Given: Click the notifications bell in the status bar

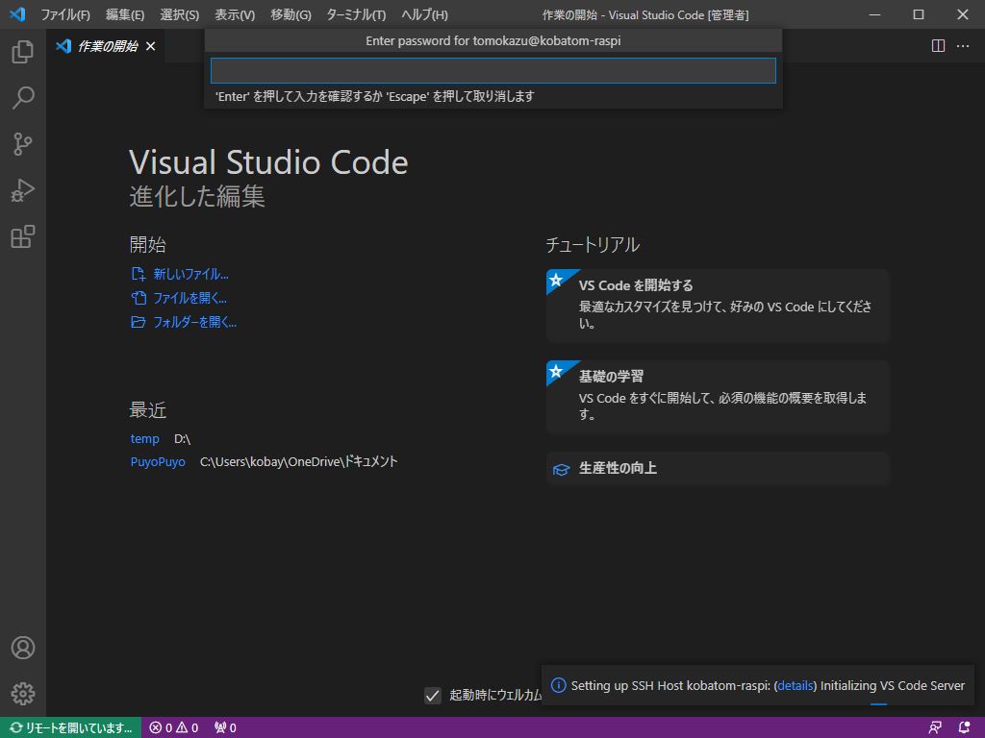Looking at the screenshot, I should [x=965, y=727].
